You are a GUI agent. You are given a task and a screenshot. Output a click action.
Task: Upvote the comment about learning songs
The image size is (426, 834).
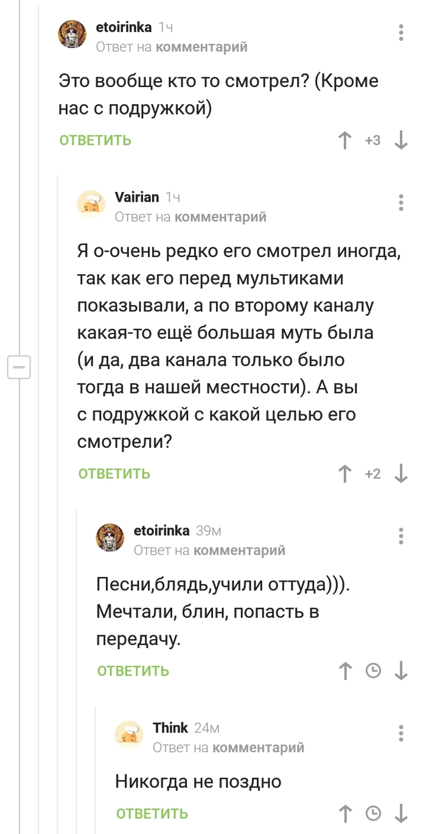[x=345, y=671]
